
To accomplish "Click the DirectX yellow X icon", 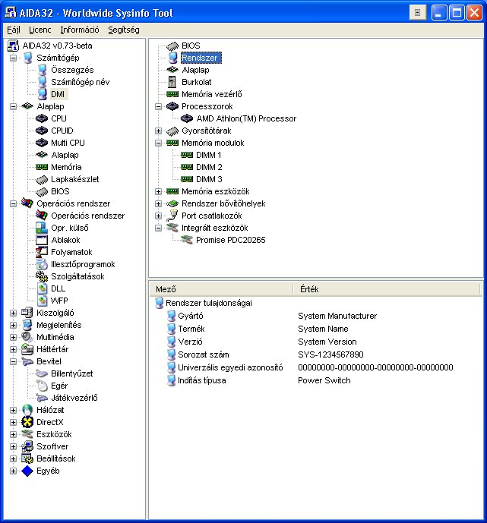I will click(27, 422).
